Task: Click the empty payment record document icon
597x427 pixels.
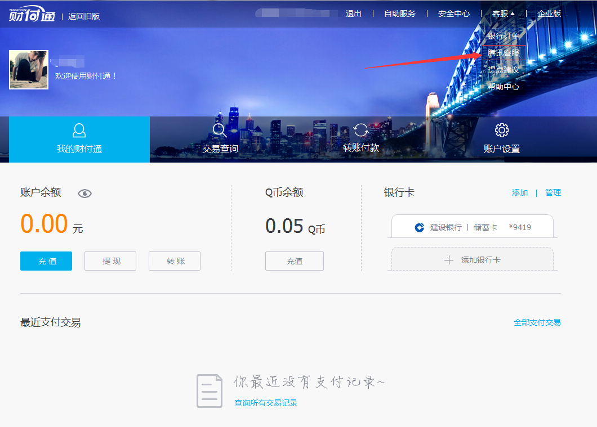Action: click(x=210, y=391)
